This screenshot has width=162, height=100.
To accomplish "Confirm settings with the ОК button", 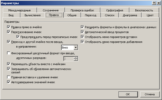I will click(128, 94).
